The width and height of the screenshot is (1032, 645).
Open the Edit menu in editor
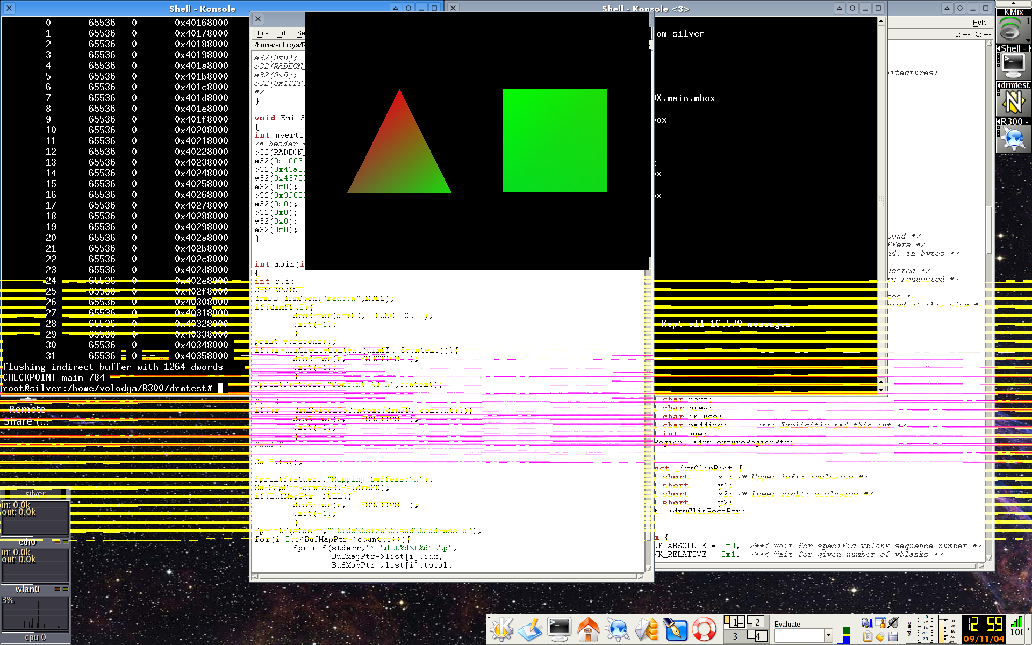click(283, 33)
